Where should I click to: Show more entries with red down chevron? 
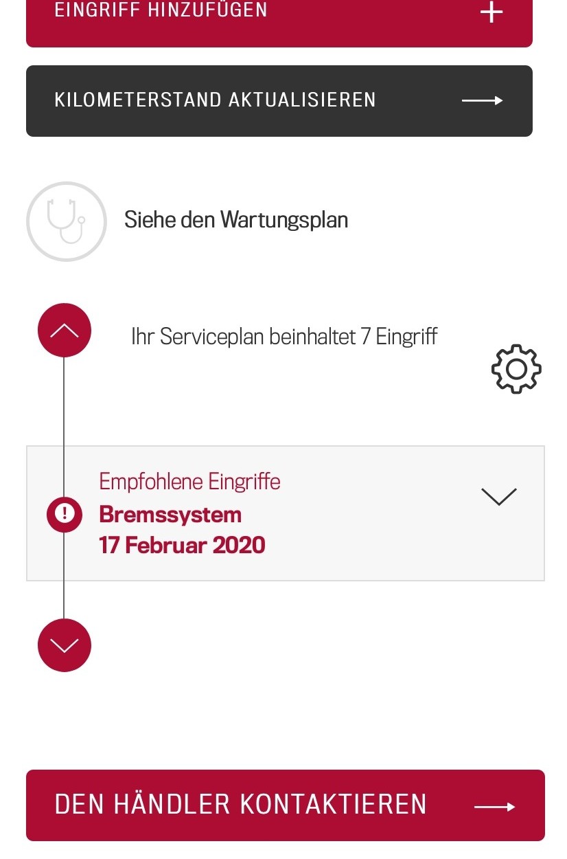[65, 645]
